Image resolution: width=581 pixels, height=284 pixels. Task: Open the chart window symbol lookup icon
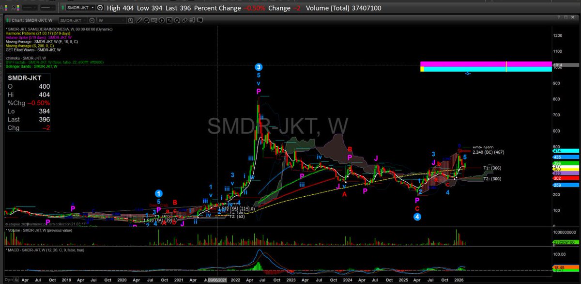coord(92,20)
